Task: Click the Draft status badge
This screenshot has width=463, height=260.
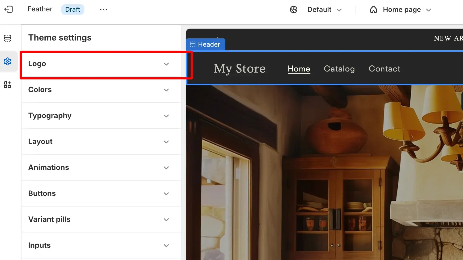Action: click(x=72, y=10)
